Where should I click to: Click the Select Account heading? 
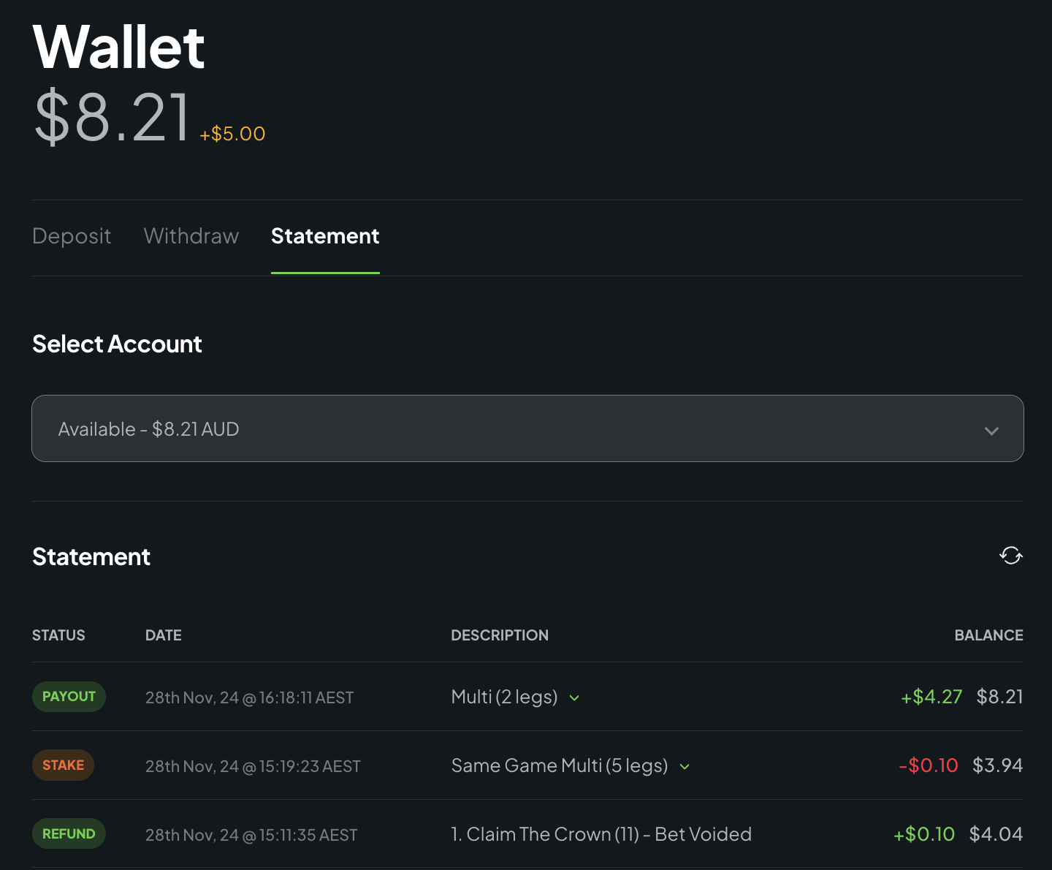pyautogui.click(x=117, y=344)
